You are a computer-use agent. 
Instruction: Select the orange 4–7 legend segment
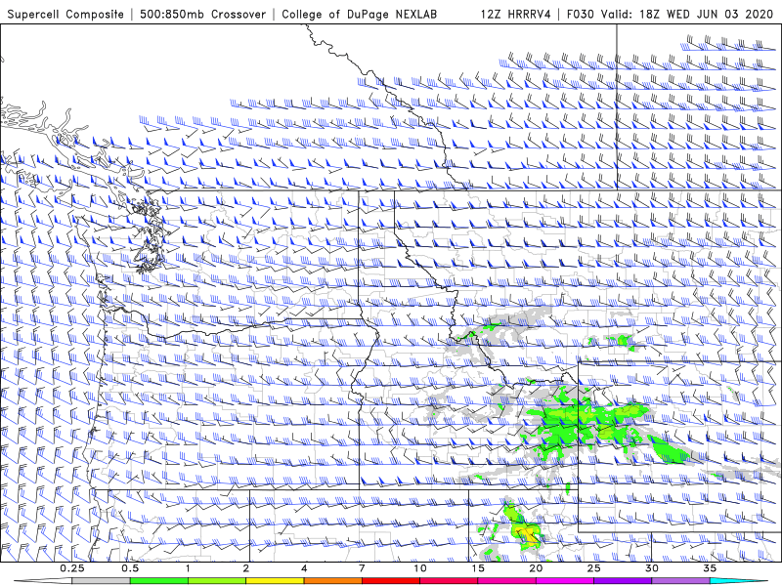(332, 581)
